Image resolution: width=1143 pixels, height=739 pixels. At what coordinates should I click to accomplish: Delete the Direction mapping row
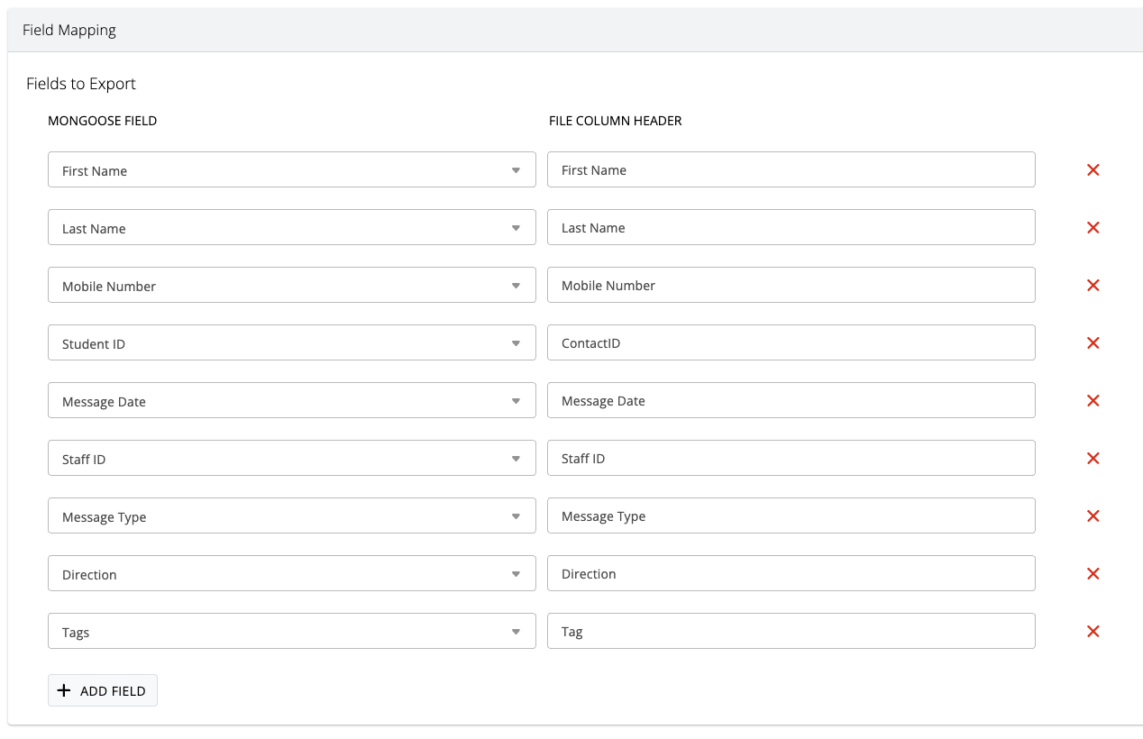[x=1093, y=574]
